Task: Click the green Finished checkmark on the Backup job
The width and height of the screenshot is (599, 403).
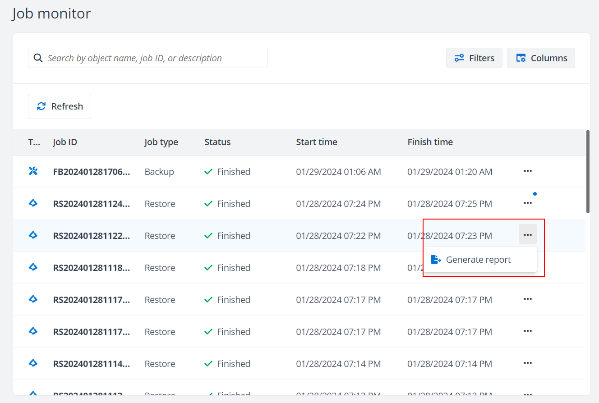Action: [x=208, y=171]
